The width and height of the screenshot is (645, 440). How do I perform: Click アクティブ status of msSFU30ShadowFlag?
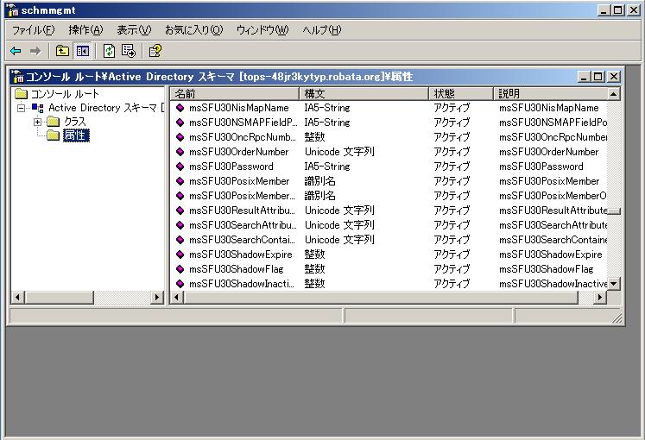[x=452, y=269]
